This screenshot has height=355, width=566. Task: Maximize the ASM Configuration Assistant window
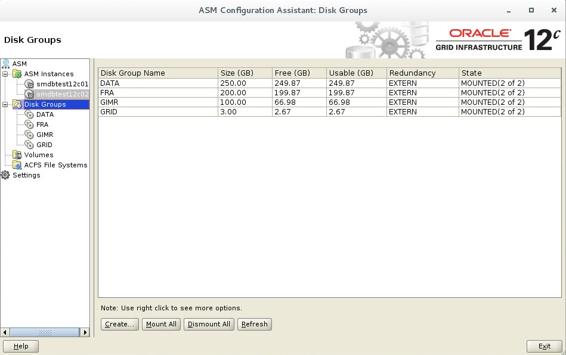(x=531, y=10)
